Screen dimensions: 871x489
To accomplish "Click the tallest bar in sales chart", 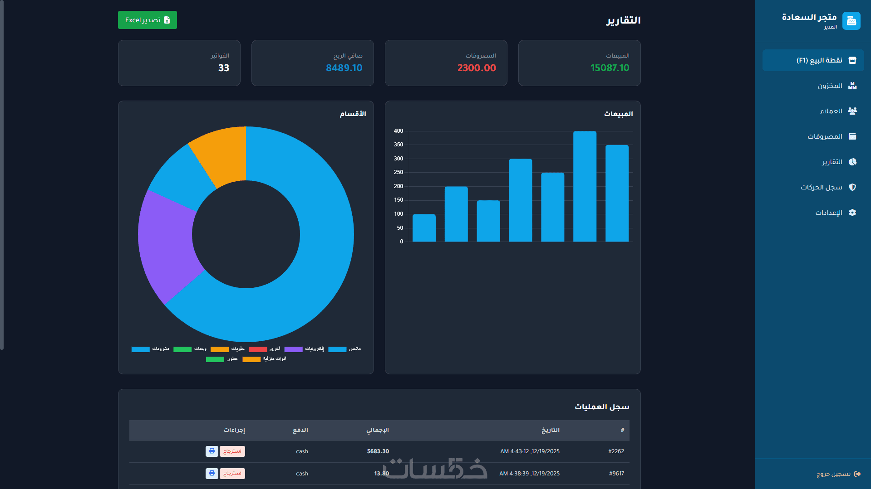I will 585,186.
